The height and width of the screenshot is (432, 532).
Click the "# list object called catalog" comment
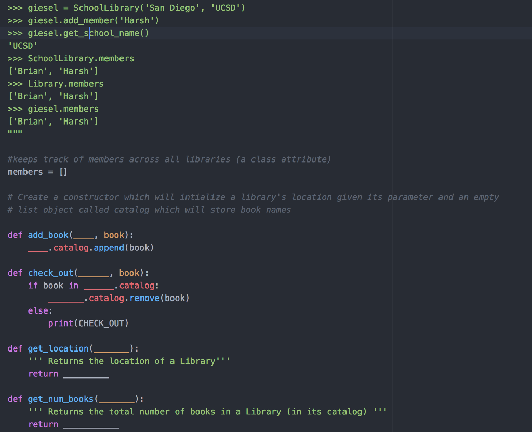click(149, 210)
